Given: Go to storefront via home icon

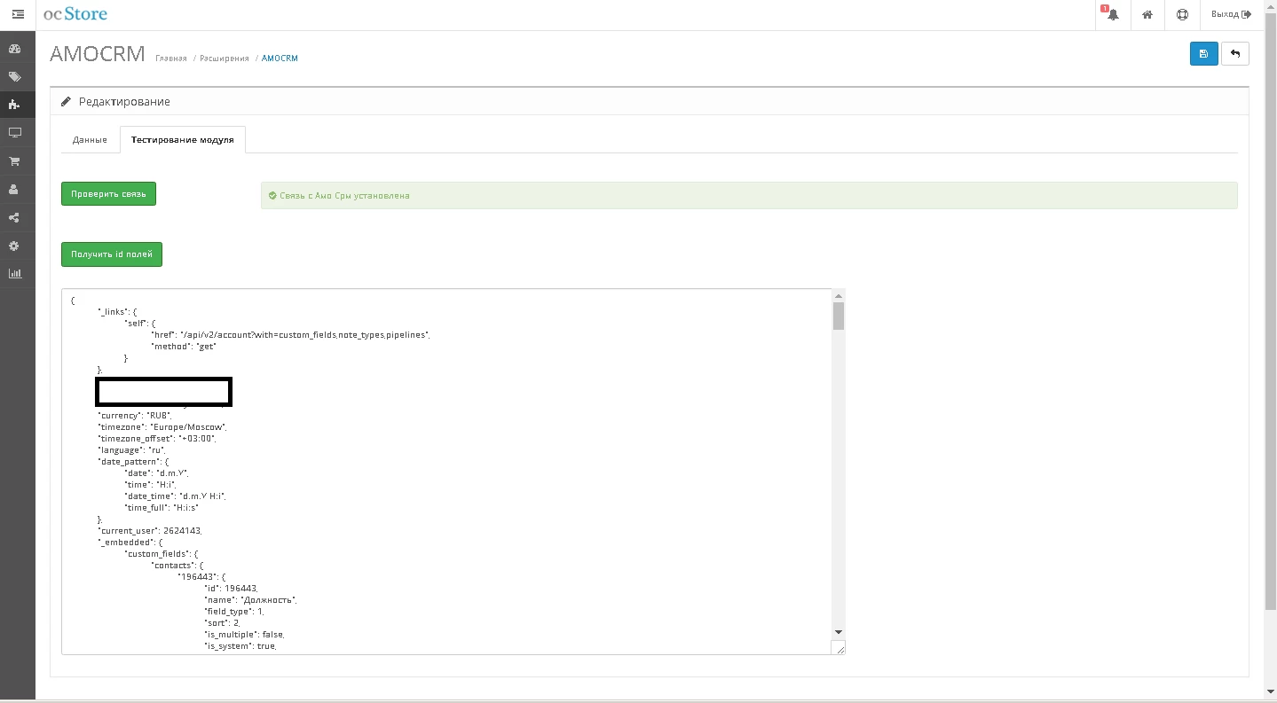Looking at the screenshot, I should (1147, 14).
